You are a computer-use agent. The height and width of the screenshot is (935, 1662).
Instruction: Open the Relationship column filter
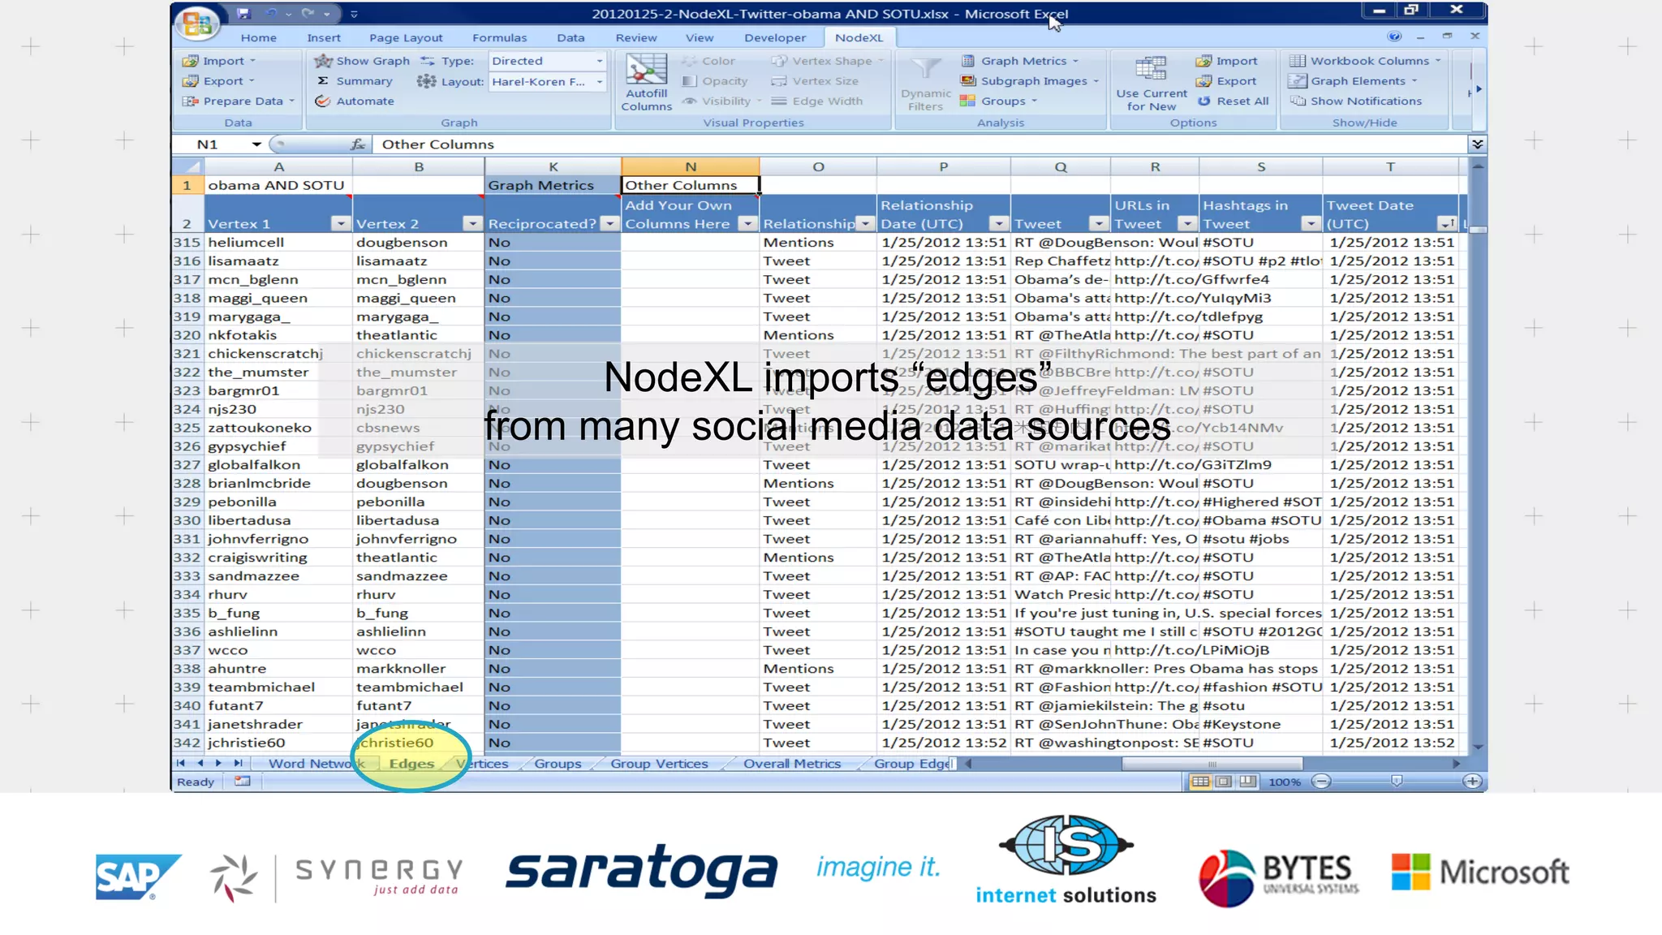[866, 224]
